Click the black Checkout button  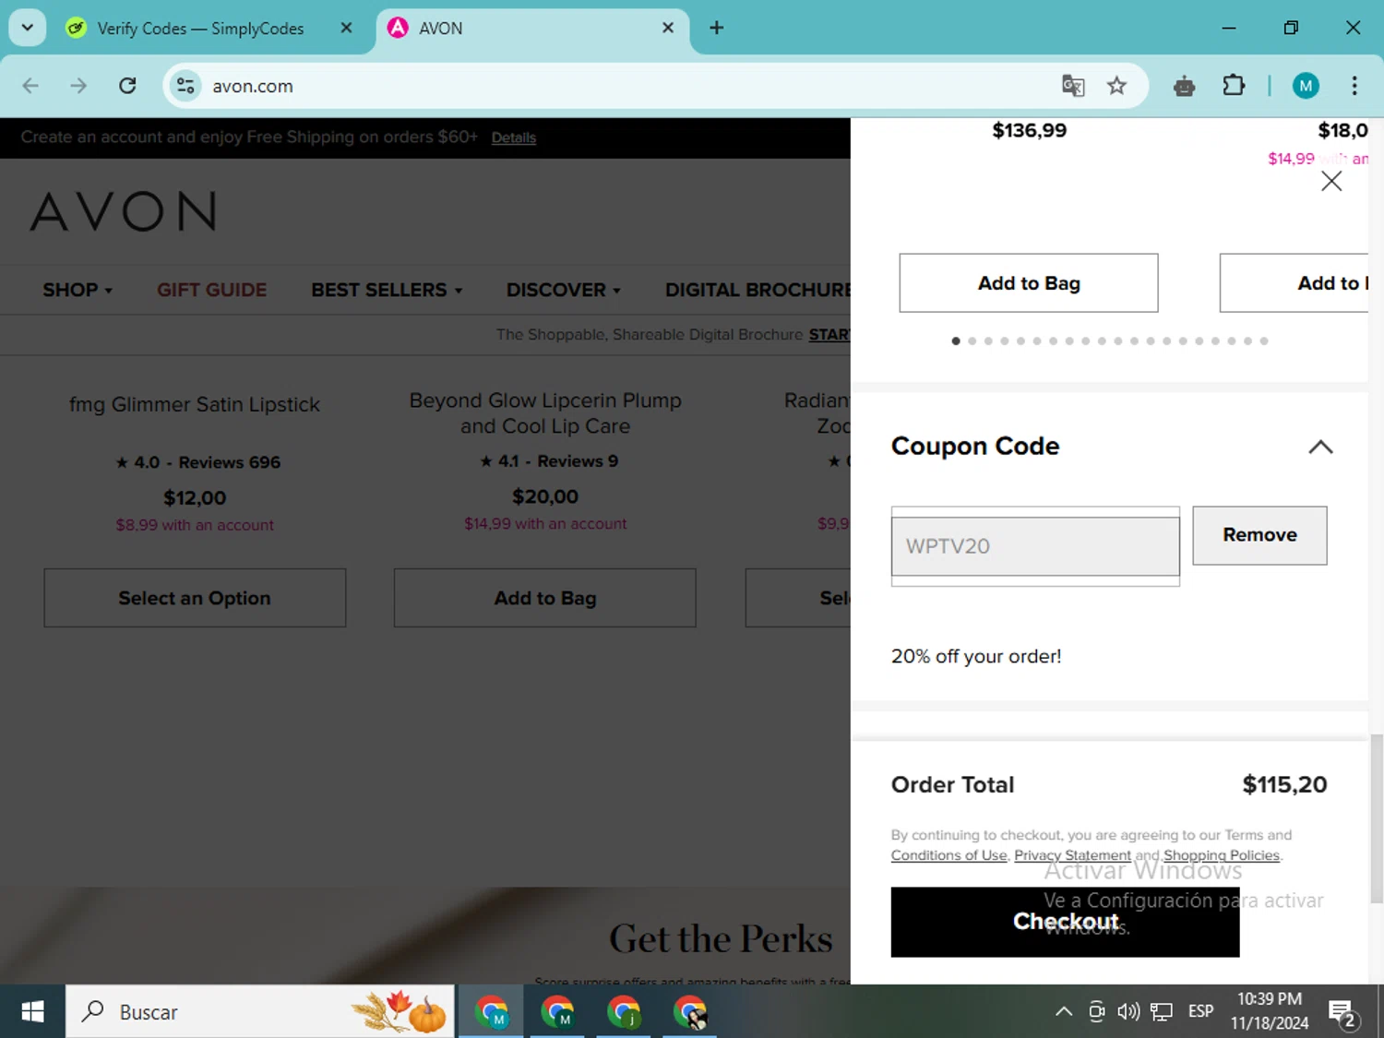click(x=1065, y=922)
